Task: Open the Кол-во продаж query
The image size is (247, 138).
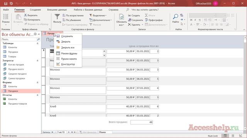Action: click(16, 64)
